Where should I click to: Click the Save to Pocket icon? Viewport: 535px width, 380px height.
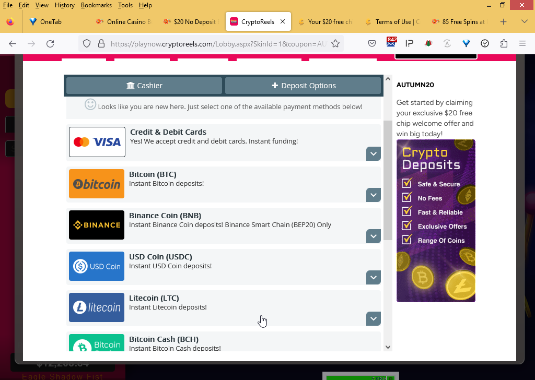(x=372, y=44)
